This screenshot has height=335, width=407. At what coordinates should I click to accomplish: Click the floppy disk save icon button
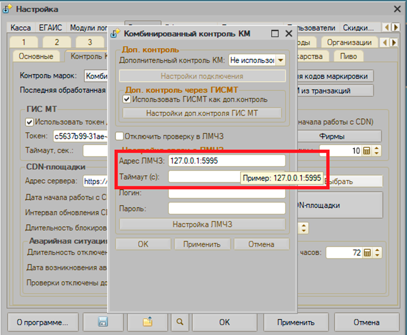[103, 322]
